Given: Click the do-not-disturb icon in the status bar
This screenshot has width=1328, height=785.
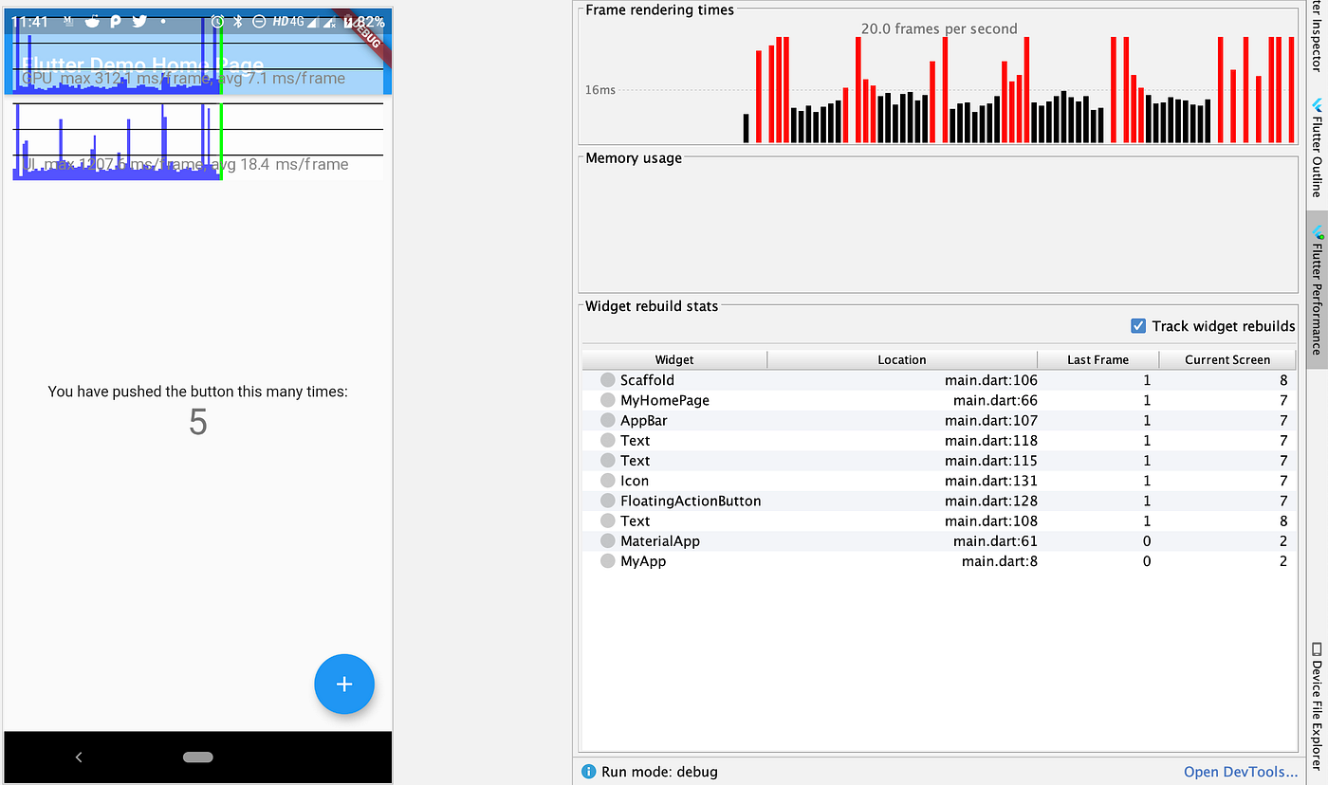Looking at the screenshot, I should 258,21.
